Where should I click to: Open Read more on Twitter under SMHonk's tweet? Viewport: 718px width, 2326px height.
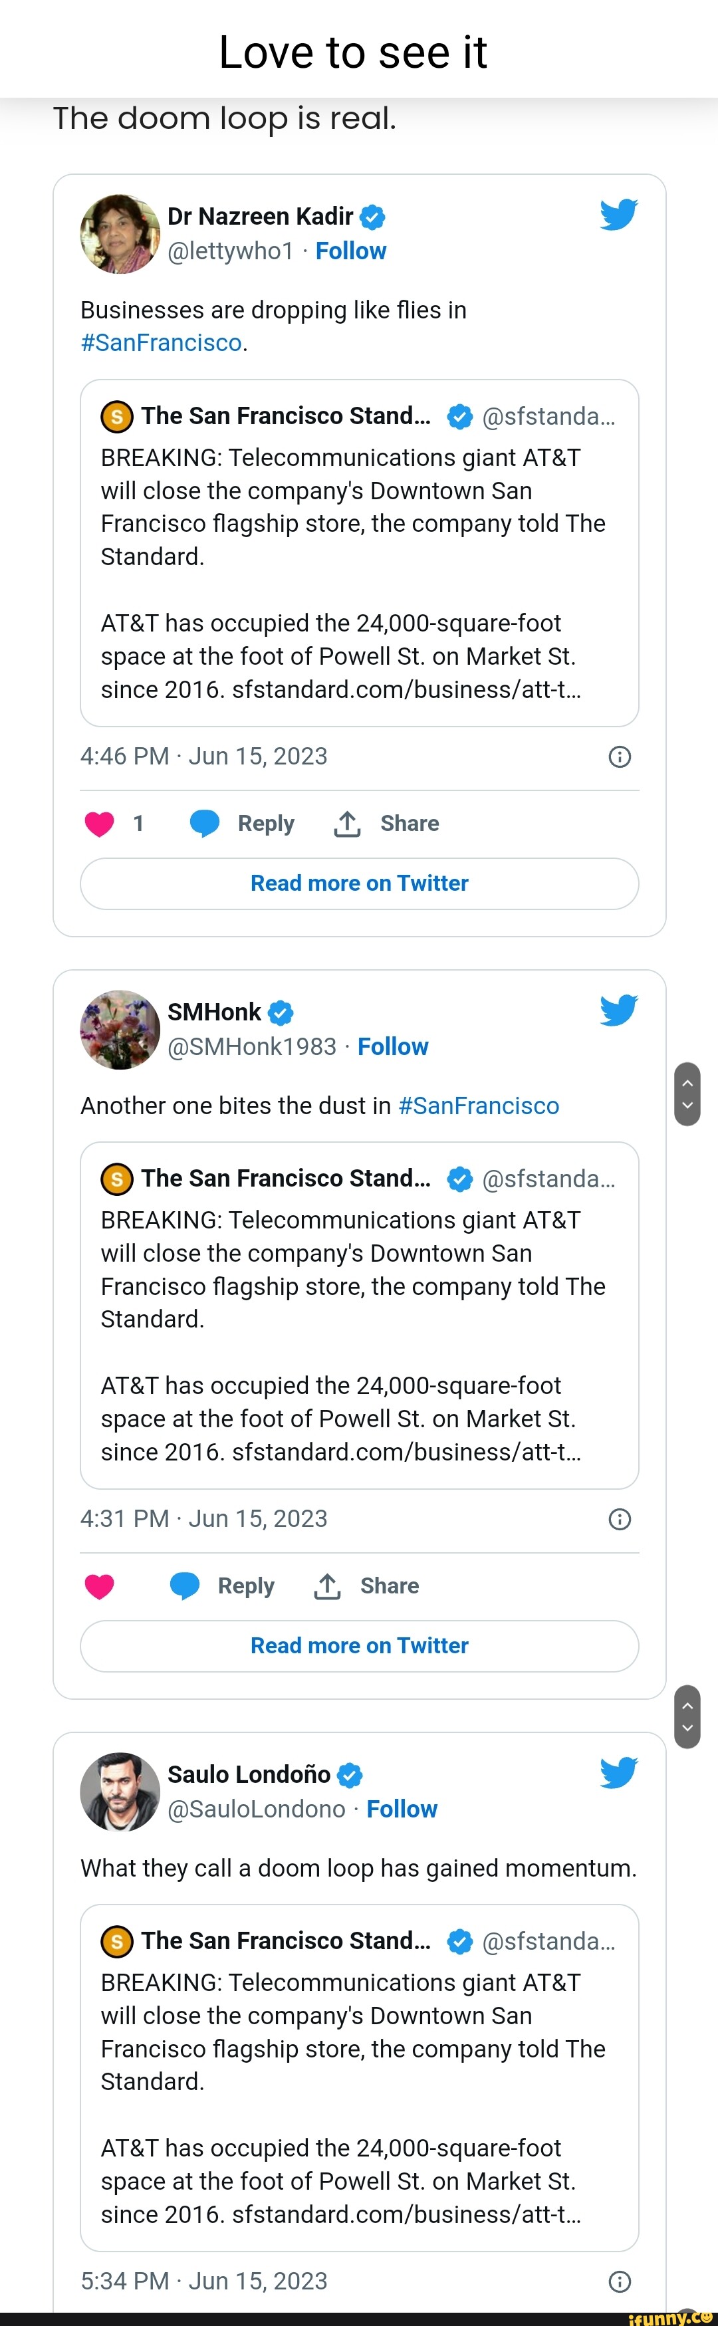[360, 1645]
